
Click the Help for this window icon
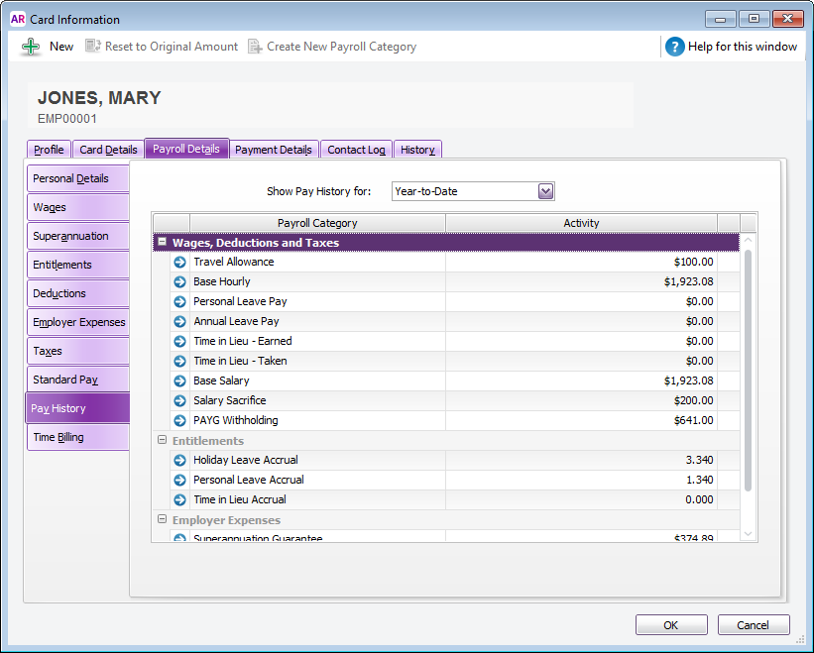click(x=675, y=47)
